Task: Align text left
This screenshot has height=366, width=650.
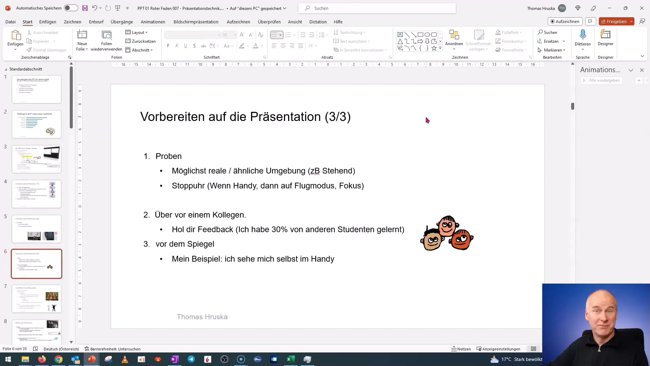Action: 274,46
